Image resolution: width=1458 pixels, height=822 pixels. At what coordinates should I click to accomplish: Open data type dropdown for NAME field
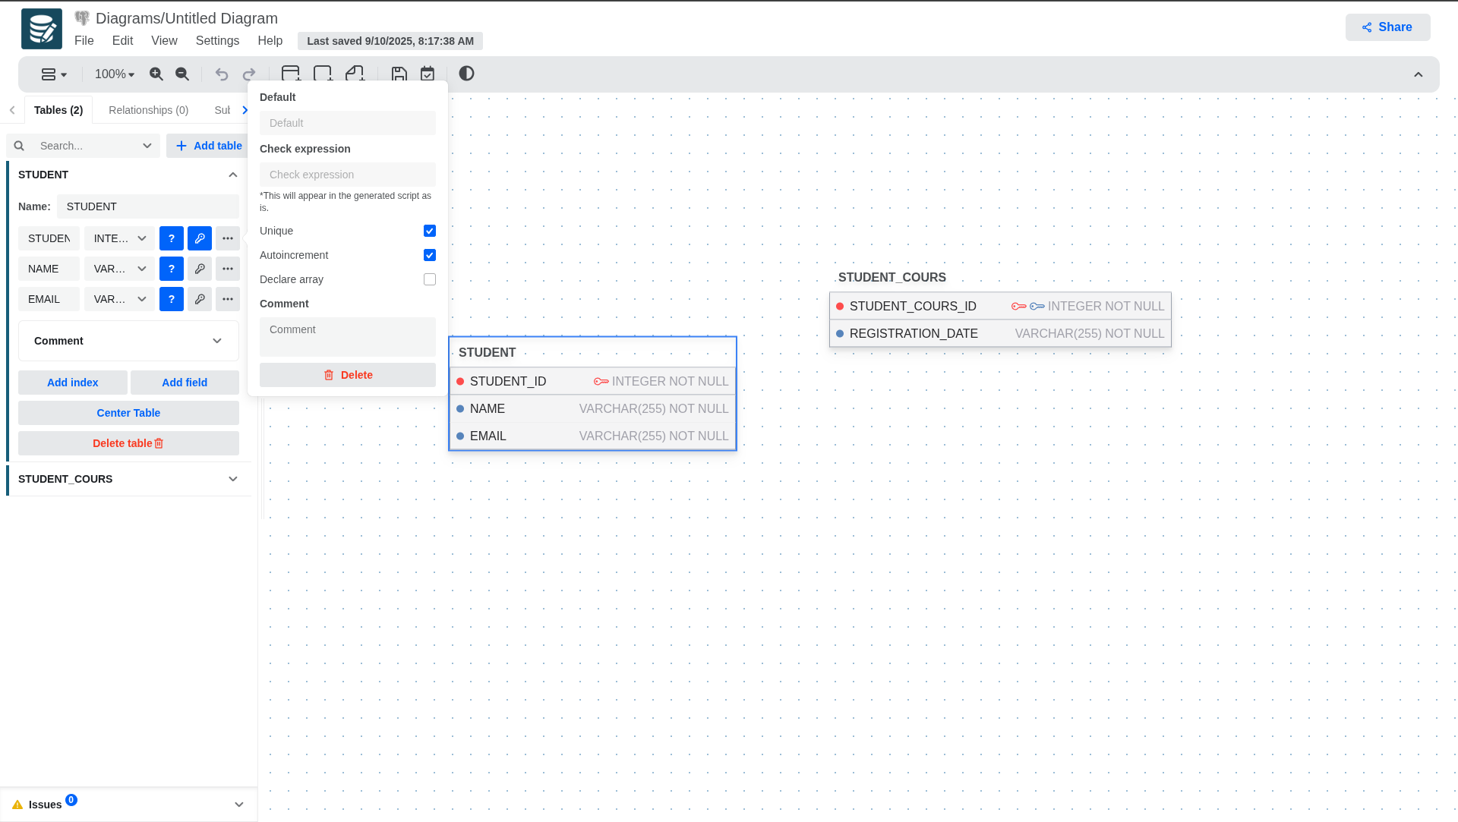120,269
